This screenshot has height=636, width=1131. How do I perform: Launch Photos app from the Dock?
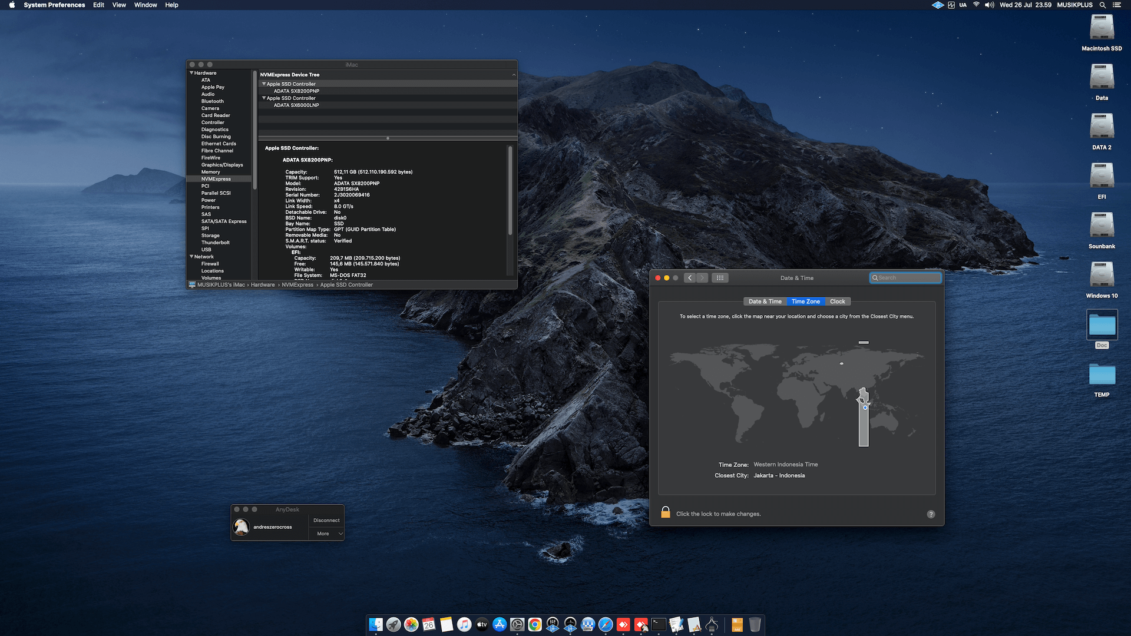point(411,624)
